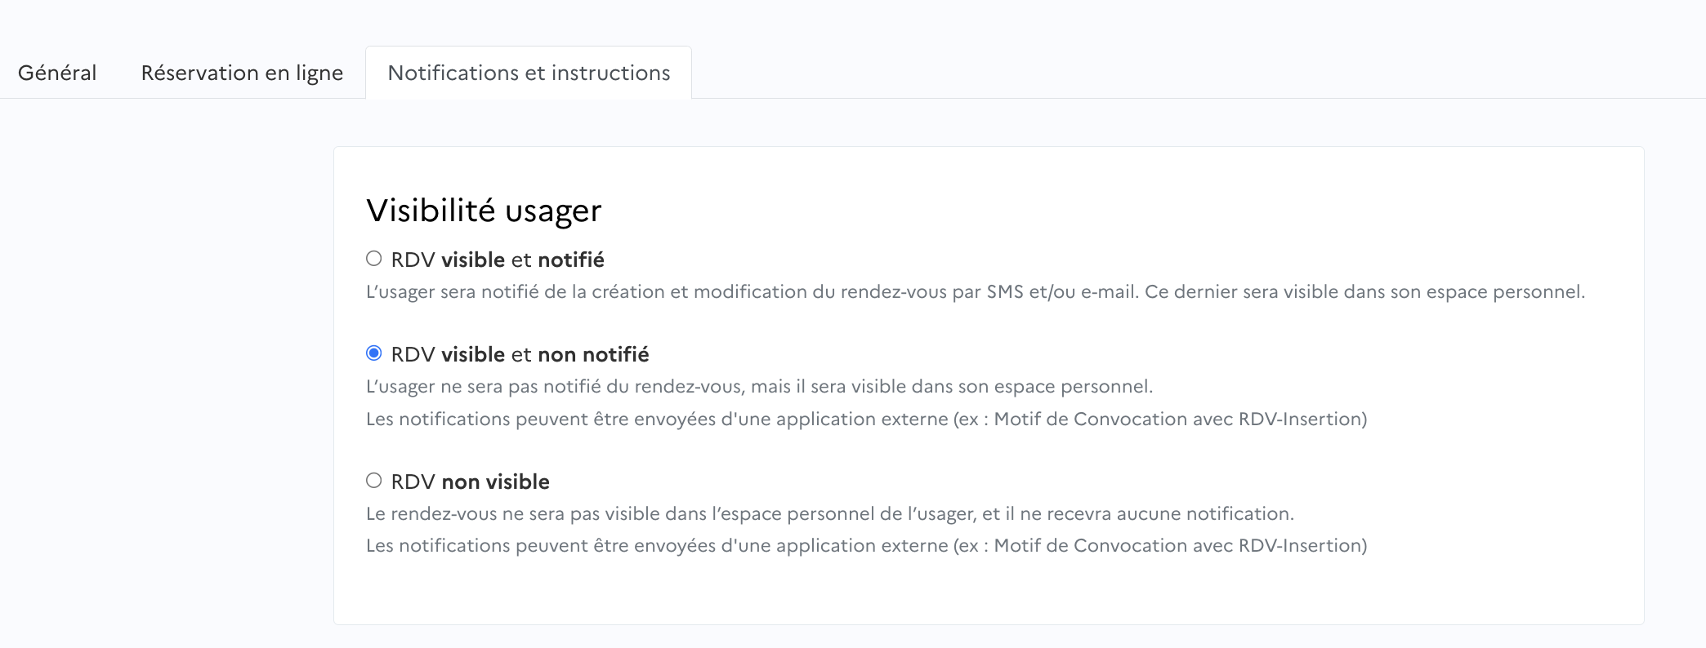Enable the 'RDV non visible' radio button
The height and width of the screenshot is (648, 1706).
pyautogui.click(x=374, y=481)
